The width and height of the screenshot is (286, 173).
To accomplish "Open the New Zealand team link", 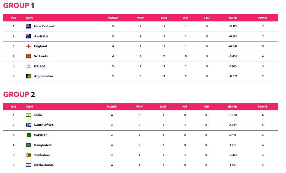I will [x=44, y=26].
